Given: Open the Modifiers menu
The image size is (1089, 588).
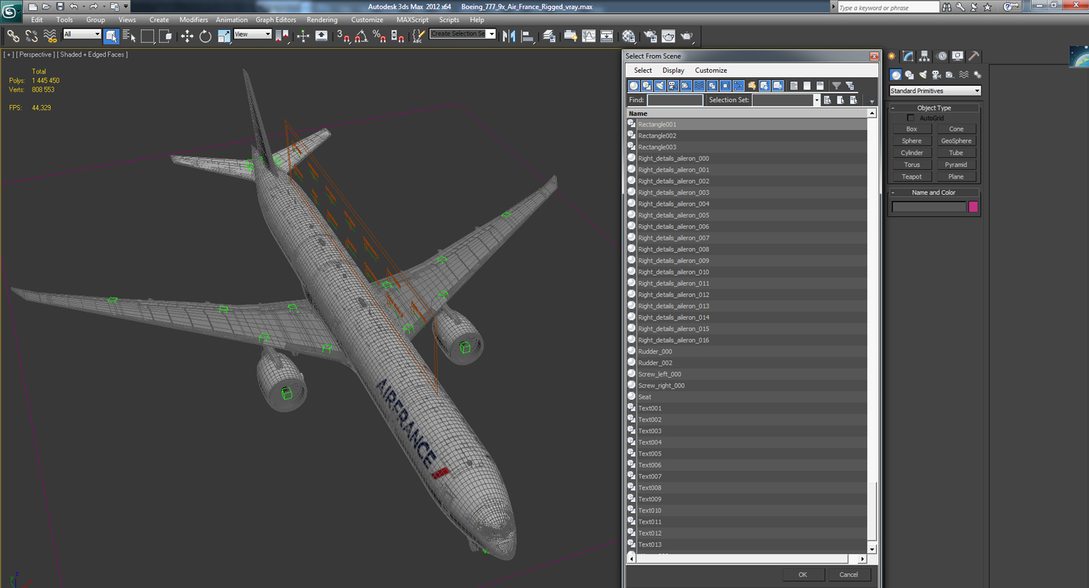Looking at the screenshot, I should (x=194, y=20).
